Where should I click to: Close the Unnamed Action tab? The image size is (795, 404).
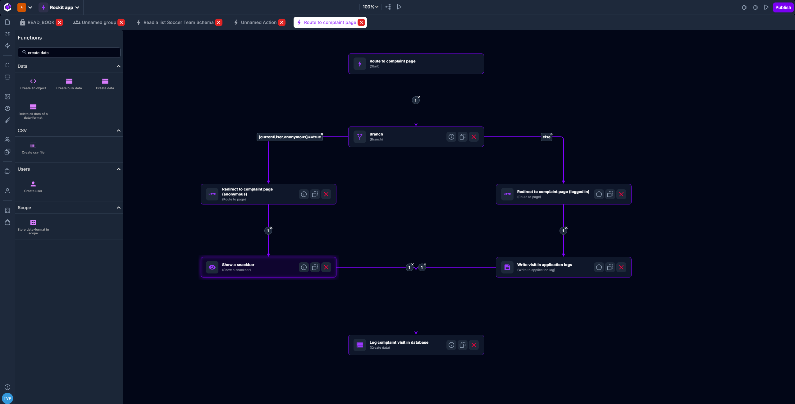281,22
